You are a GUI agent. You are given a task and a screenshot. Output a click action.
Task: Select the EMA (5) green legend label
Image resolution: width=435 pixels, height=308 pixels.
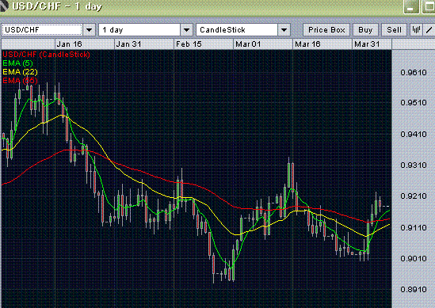(x=17, y=63)
